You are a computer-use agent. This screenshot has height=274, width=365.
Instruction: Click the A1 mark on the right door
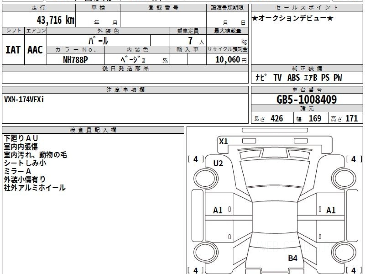pyautogui.click(x=331, y=210)
